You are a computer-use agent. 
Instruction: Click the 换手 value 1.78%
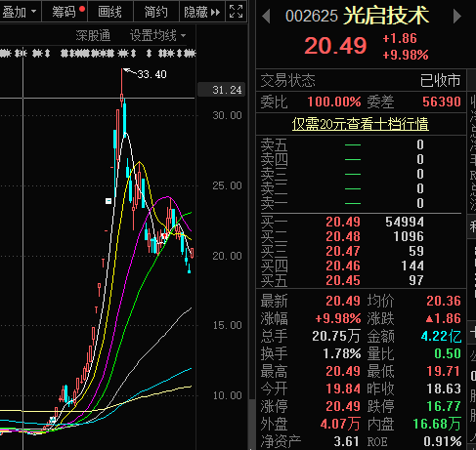coord(342,353)
